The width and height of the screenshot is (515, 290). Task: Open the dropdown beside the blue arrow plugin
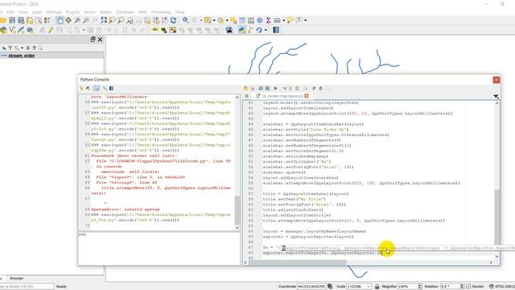(x=266, y=31)
